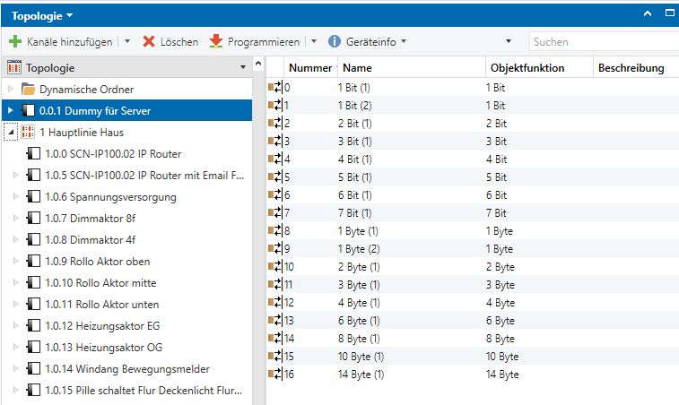
Task: Open the Kanäle hinzufügen dropdown arrow
Action: click(127, 42)
